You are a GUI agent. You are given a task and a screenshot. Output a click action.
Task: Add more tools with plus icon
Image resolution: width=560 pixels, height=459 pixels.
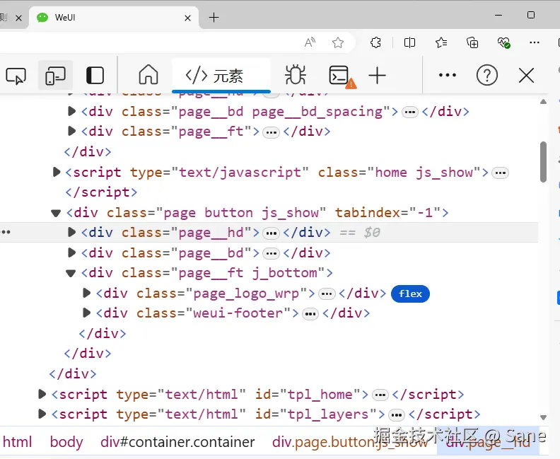click(377, 76)
